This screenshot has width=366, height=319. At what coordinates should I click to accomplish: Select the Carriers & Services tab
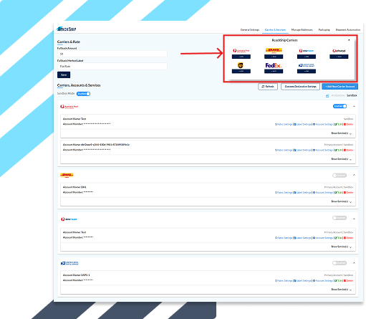275,30
